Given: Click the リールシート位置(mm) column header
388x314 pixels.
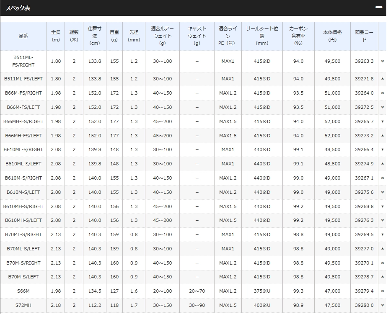Looking at the screenshot, I should tap(262, 36).
